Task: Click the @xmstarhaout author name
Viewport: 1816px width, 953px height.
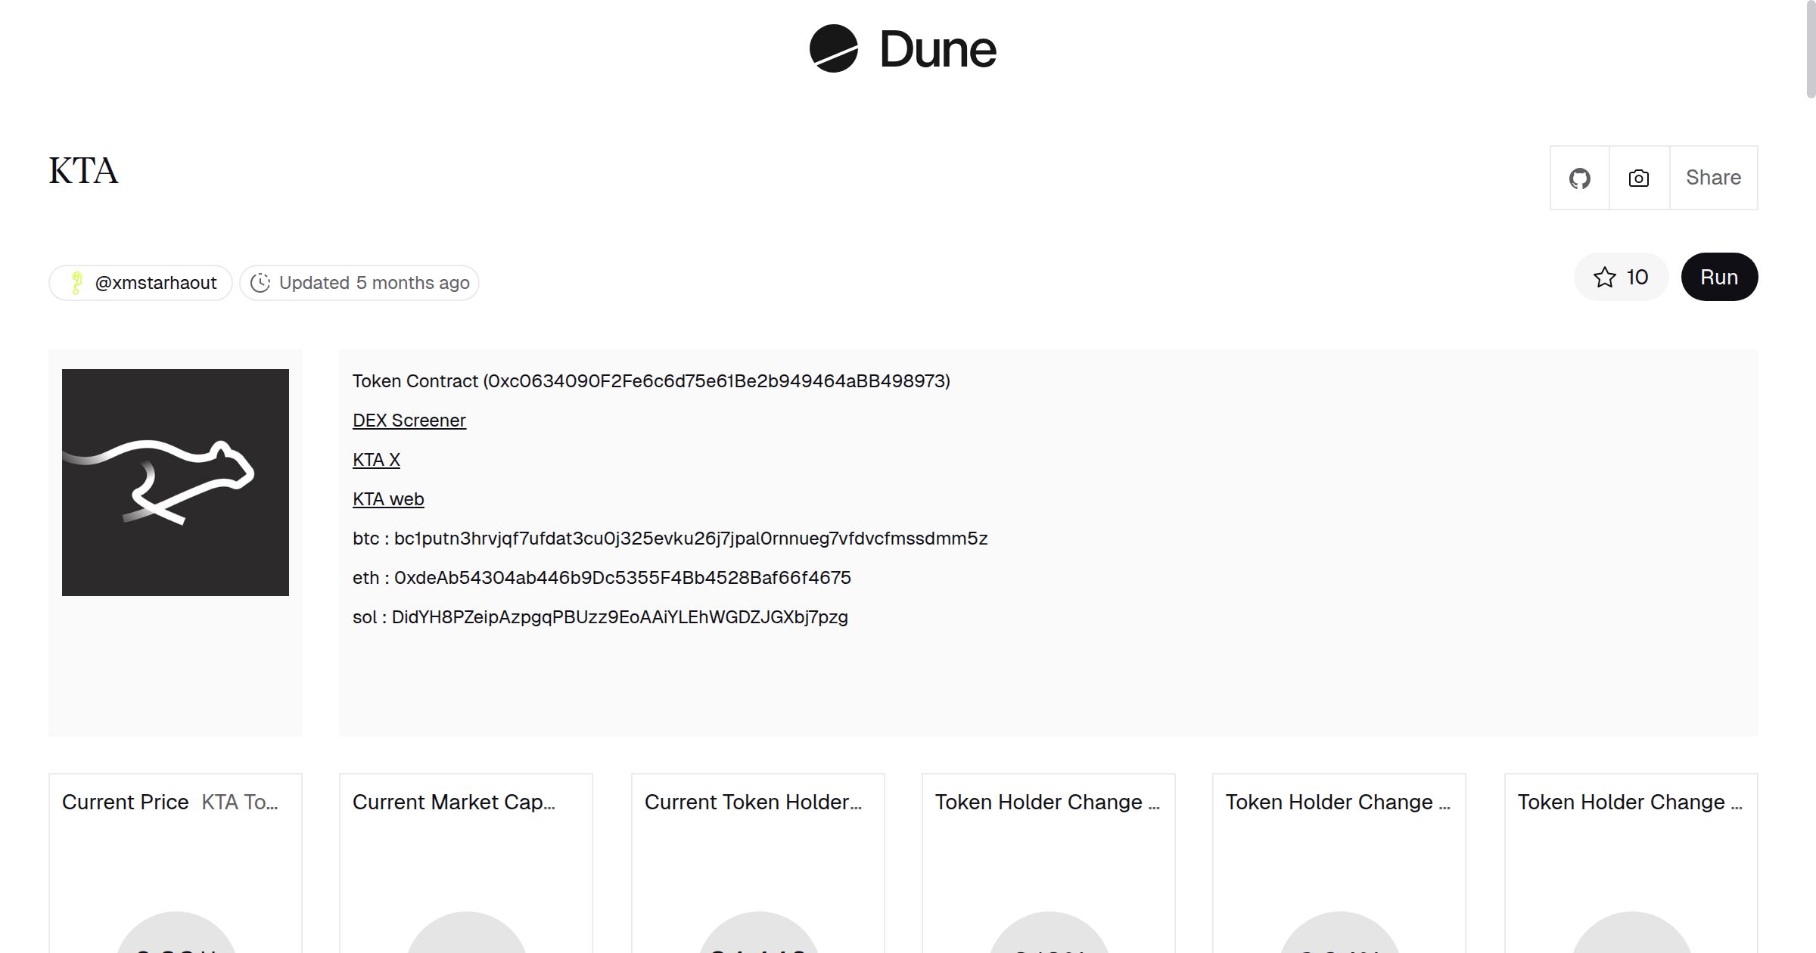Action: (x=156, y=283)
